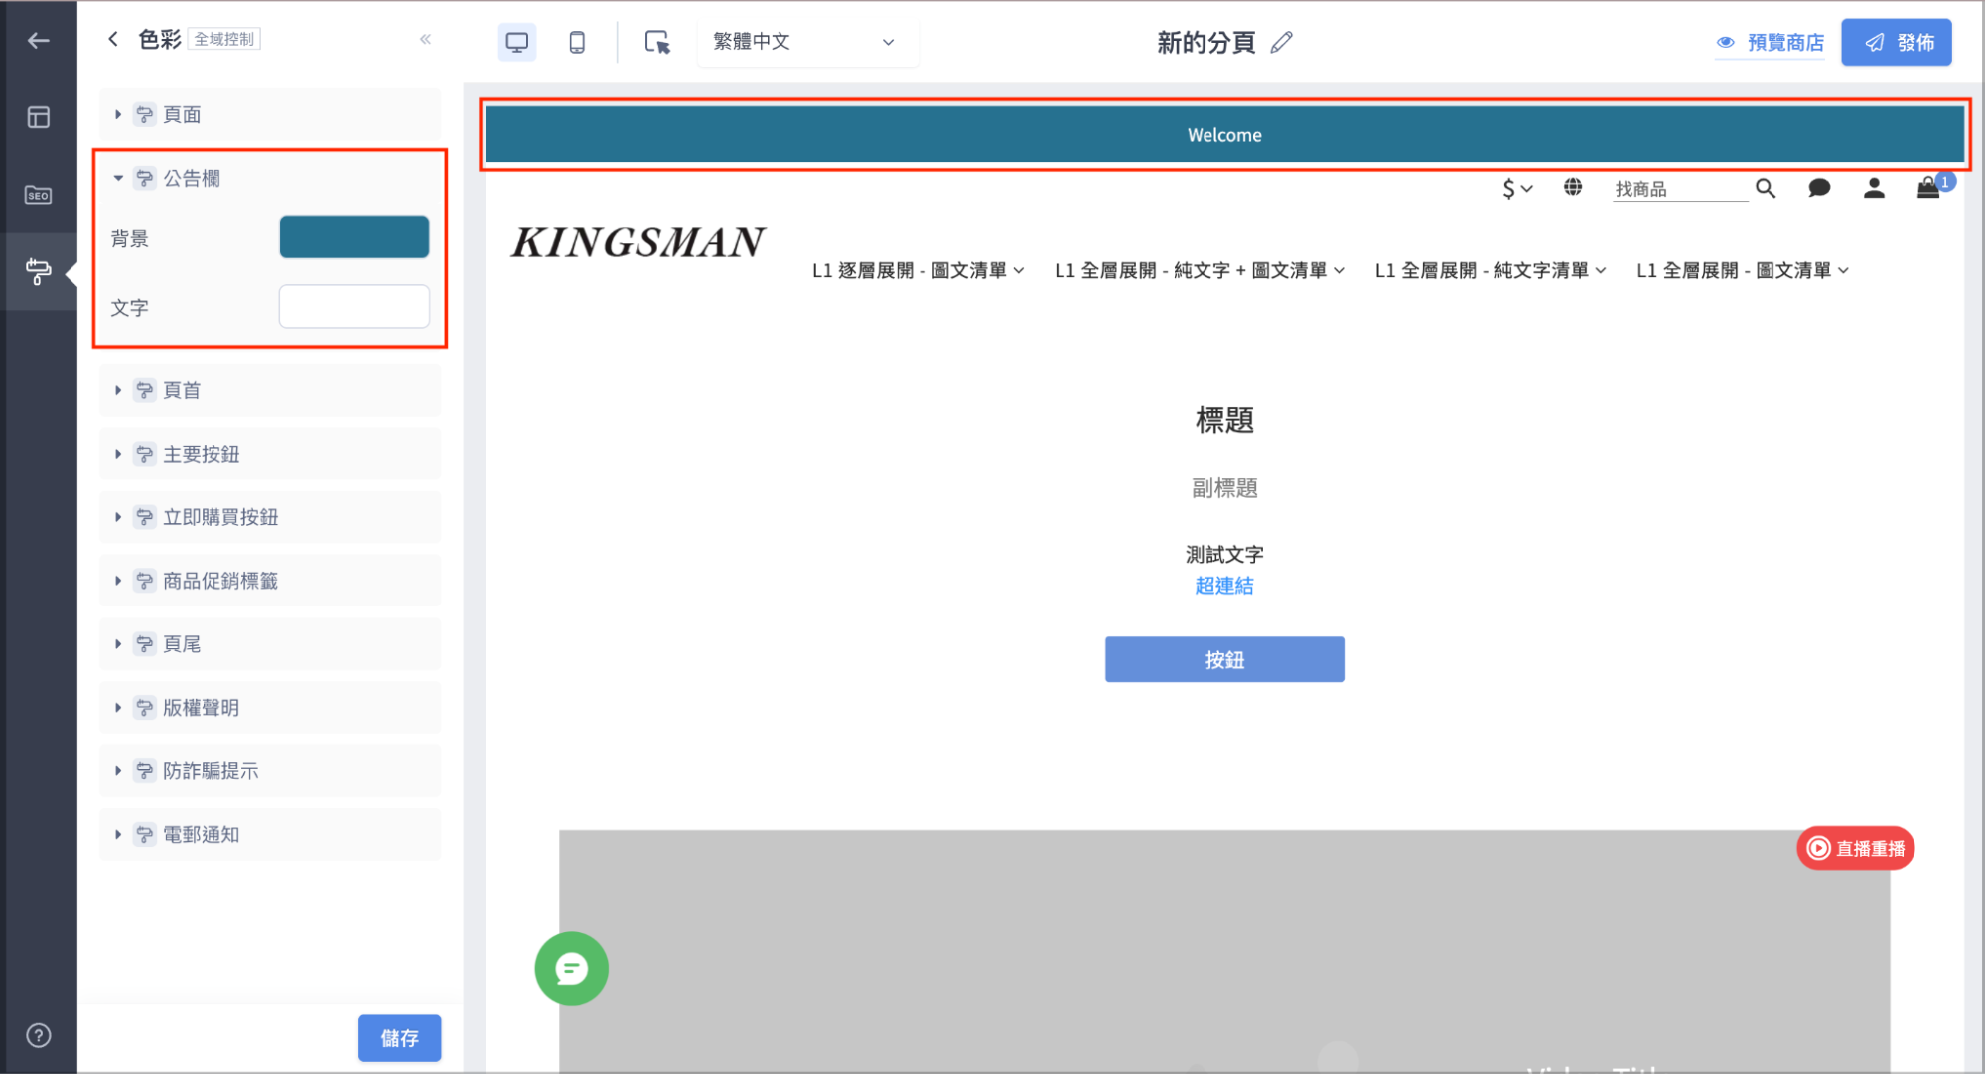The image size is (1985, 1075).
Task: Click the 找商品 search input field
Action: pyautogui.click(x=1681, y=189)
